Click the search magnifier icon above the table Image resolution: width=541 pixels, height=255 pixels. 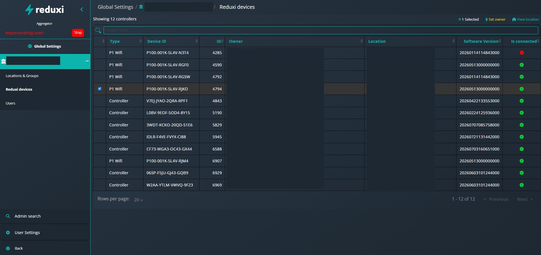tap(98, 30)
